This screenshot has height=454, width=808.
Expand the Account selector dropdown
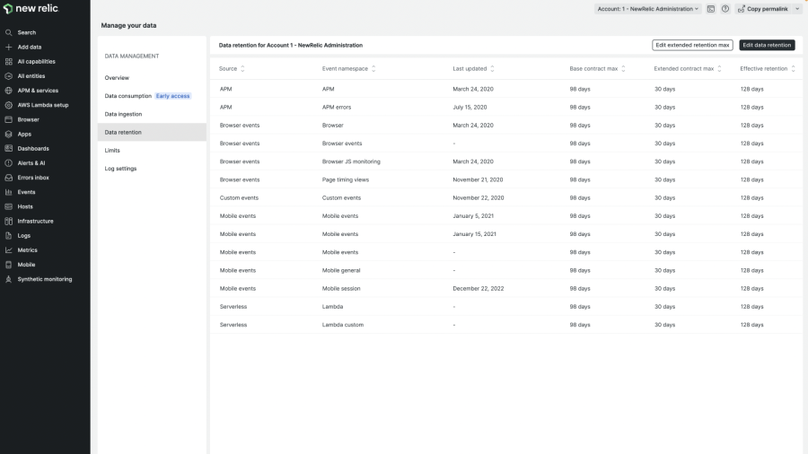click(x=647, y=9)
